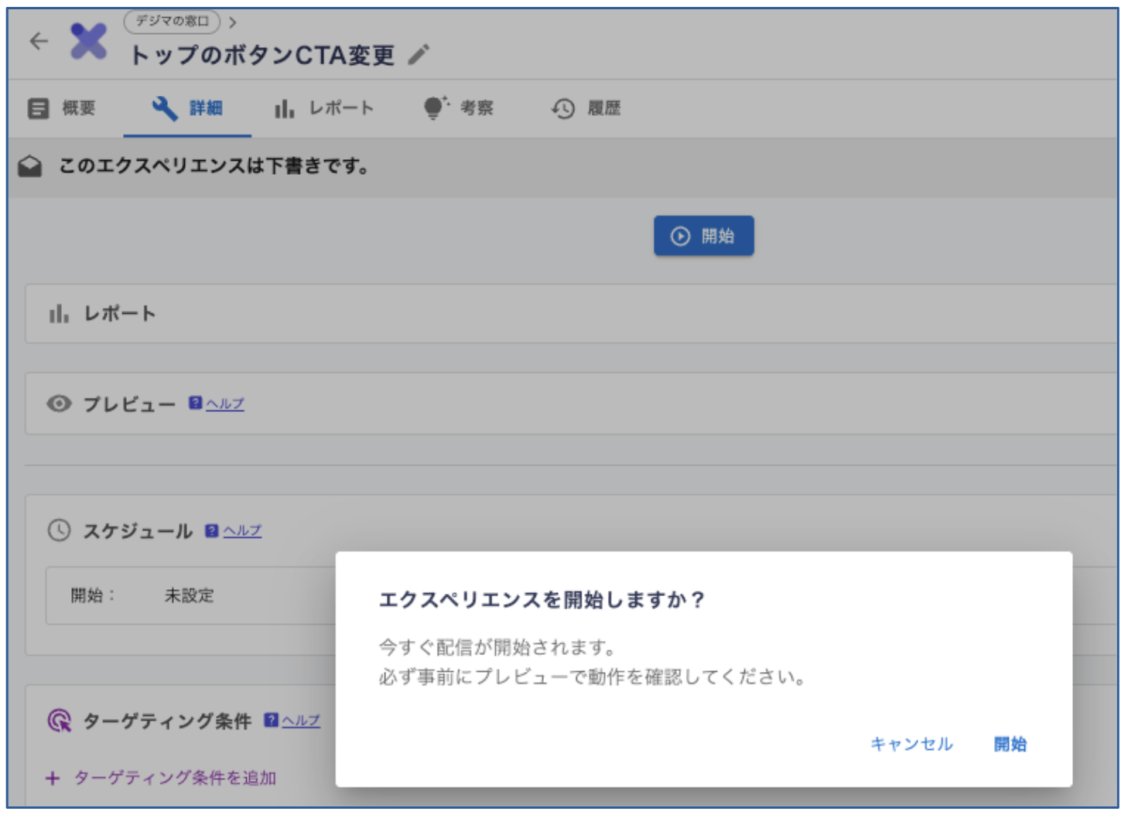This screenshot has height=818, width=1128.
Task: Open the 考察 tab
Action: 459,108
